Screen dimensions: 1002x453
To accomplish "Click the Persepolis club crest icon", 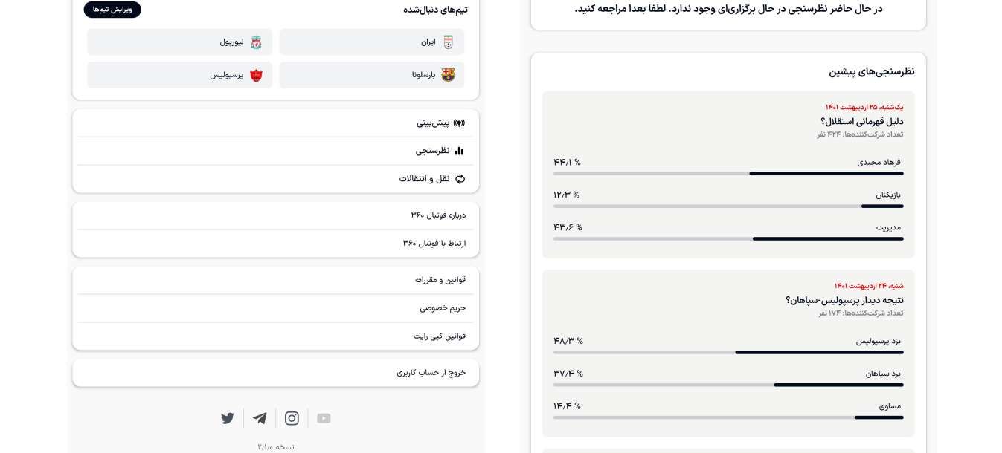I will [x=256, y=75].
